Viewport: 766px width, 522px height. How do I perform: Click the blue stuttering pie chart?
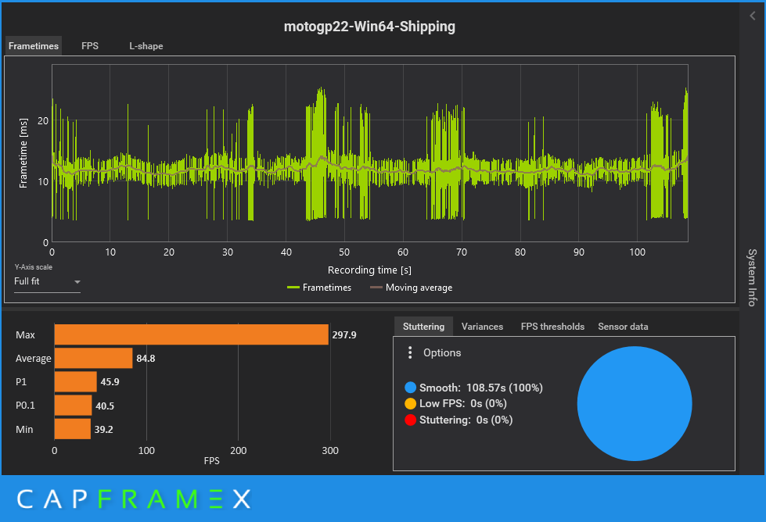(x=635, y=403)
